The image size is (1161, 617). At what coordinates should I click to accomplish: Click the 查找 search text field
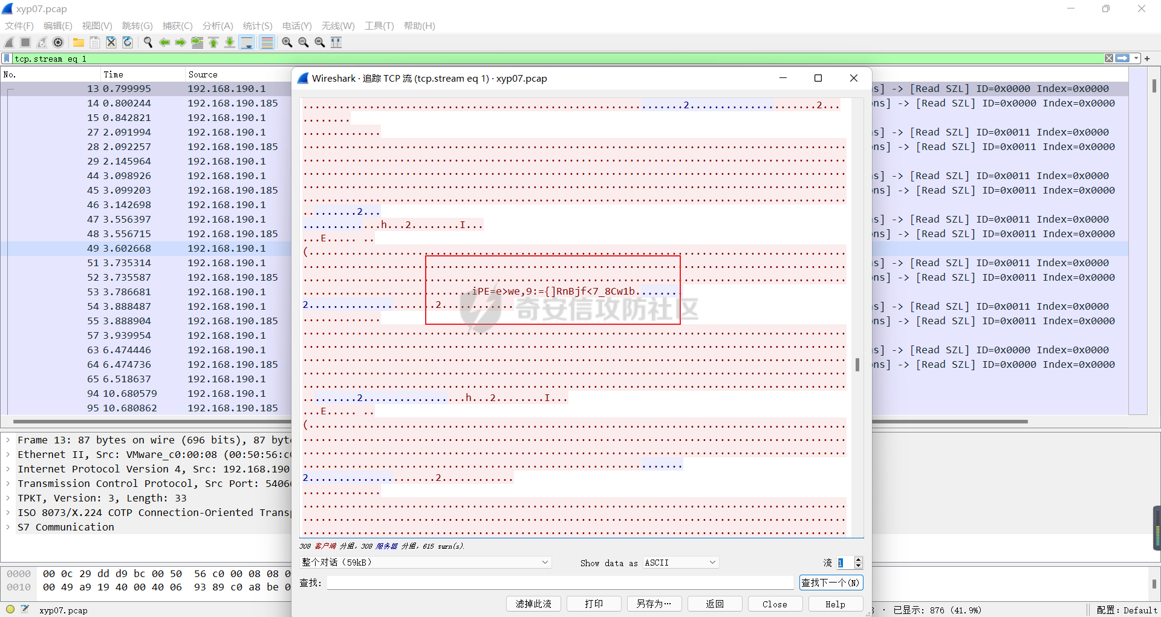click(x=560, y=583)
